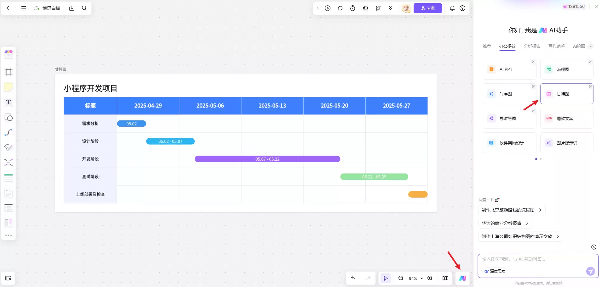
Task: Open the 94% zoom level dropdown
Action: click(x=416, y=278)
